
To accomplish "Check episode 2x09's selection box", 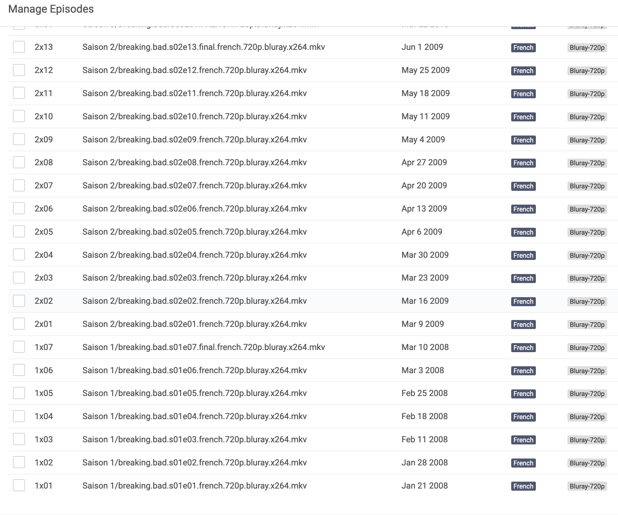I will coord(19,139).
